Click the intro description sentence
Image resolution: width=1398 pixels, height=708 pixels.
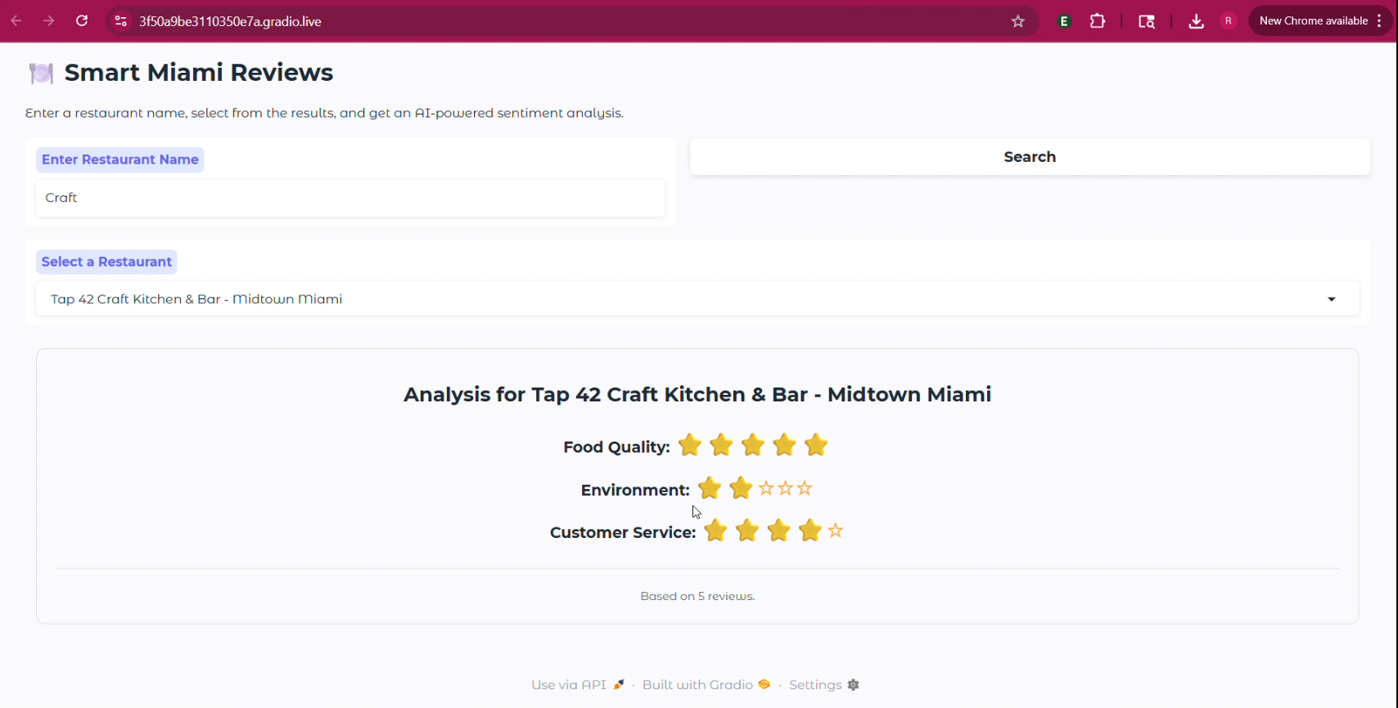coord(324,114)
